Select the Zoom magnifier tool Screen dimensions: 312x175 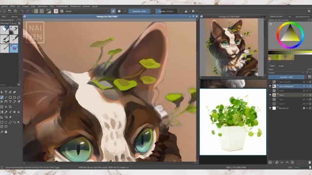point(2,132)
